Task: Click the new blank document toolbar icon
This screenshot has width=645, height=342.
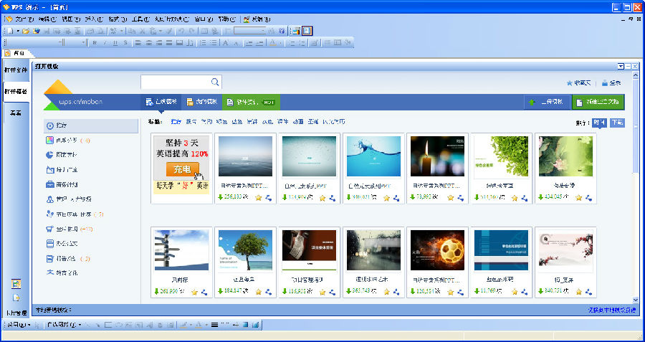Action: coord(8,31)
